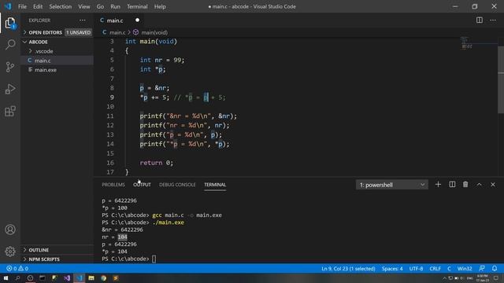Kill the terminal with trash icon
The image size is (504, 283).
[x=465, y=185]
